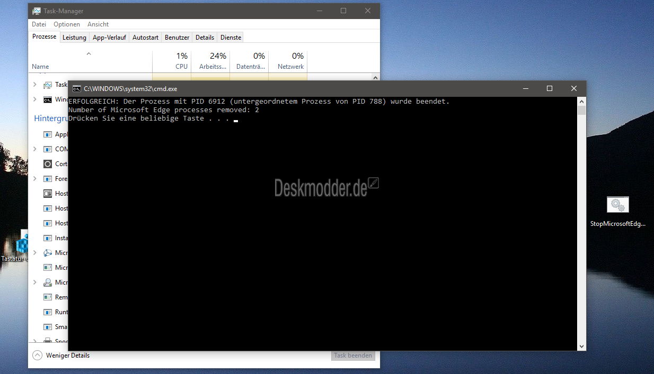654x374 pixels.
Task: Toggle sort arrow above Name column
Action: click(89, 53)
